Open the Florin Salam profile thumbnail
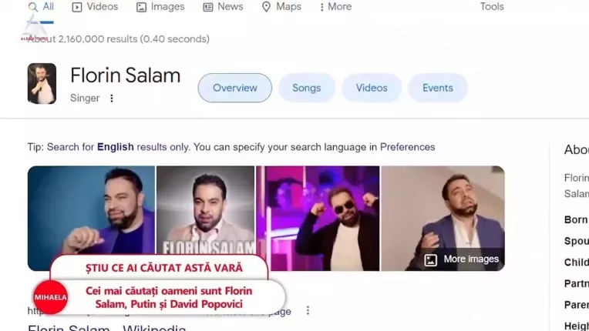589x331 pixels. click(x=42, y=84)
